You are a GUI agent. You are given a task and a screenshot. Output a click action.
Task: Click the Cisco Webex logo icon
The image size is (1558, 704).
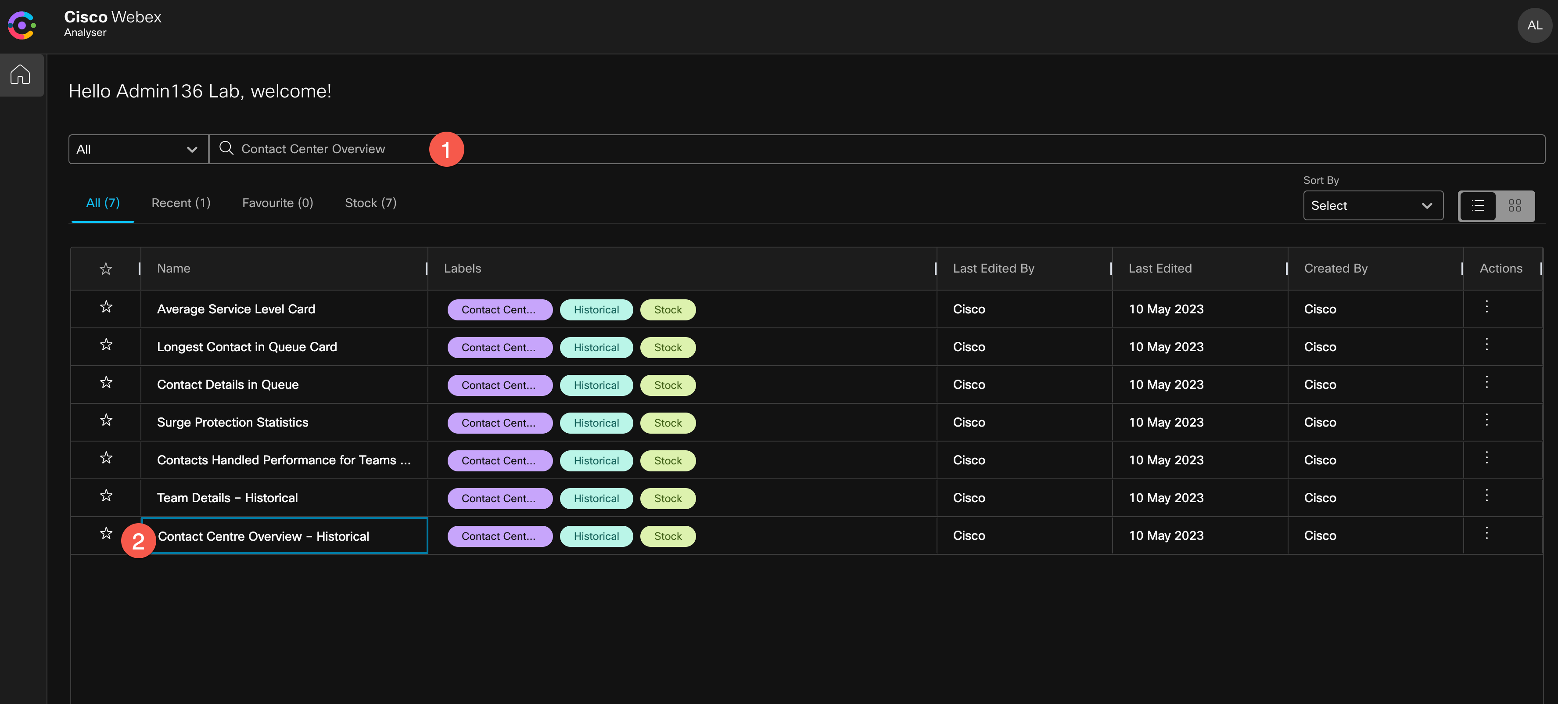[22, 25]
